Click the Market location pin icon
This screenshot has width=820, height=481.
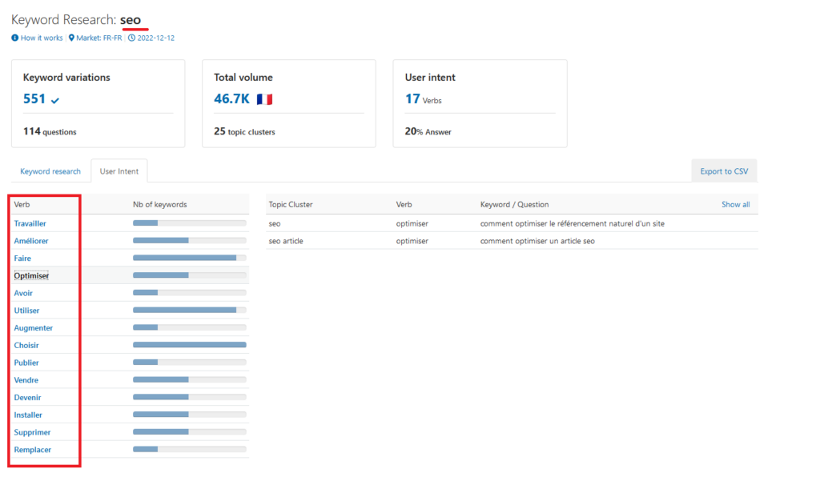(71, 38)
